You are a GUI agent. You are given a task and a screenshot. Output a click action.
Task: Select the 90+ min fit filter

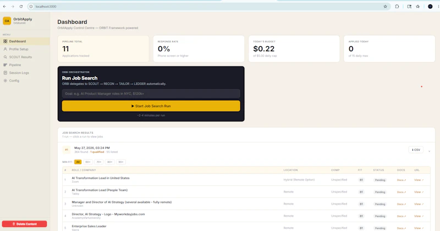pyautogui.click(x=120, y=162)
